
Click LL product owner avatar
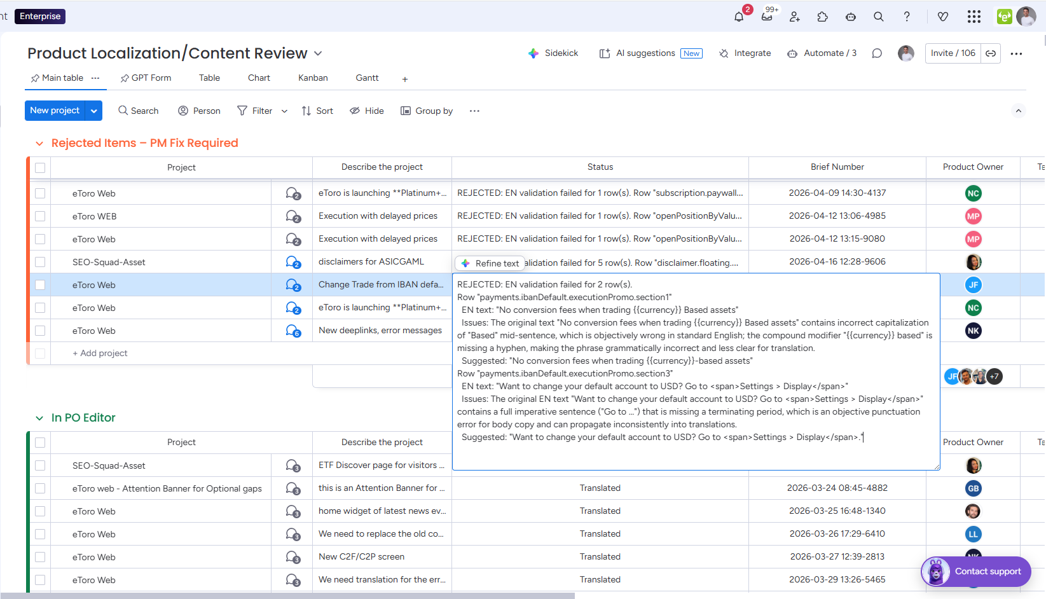click(973, 534)
